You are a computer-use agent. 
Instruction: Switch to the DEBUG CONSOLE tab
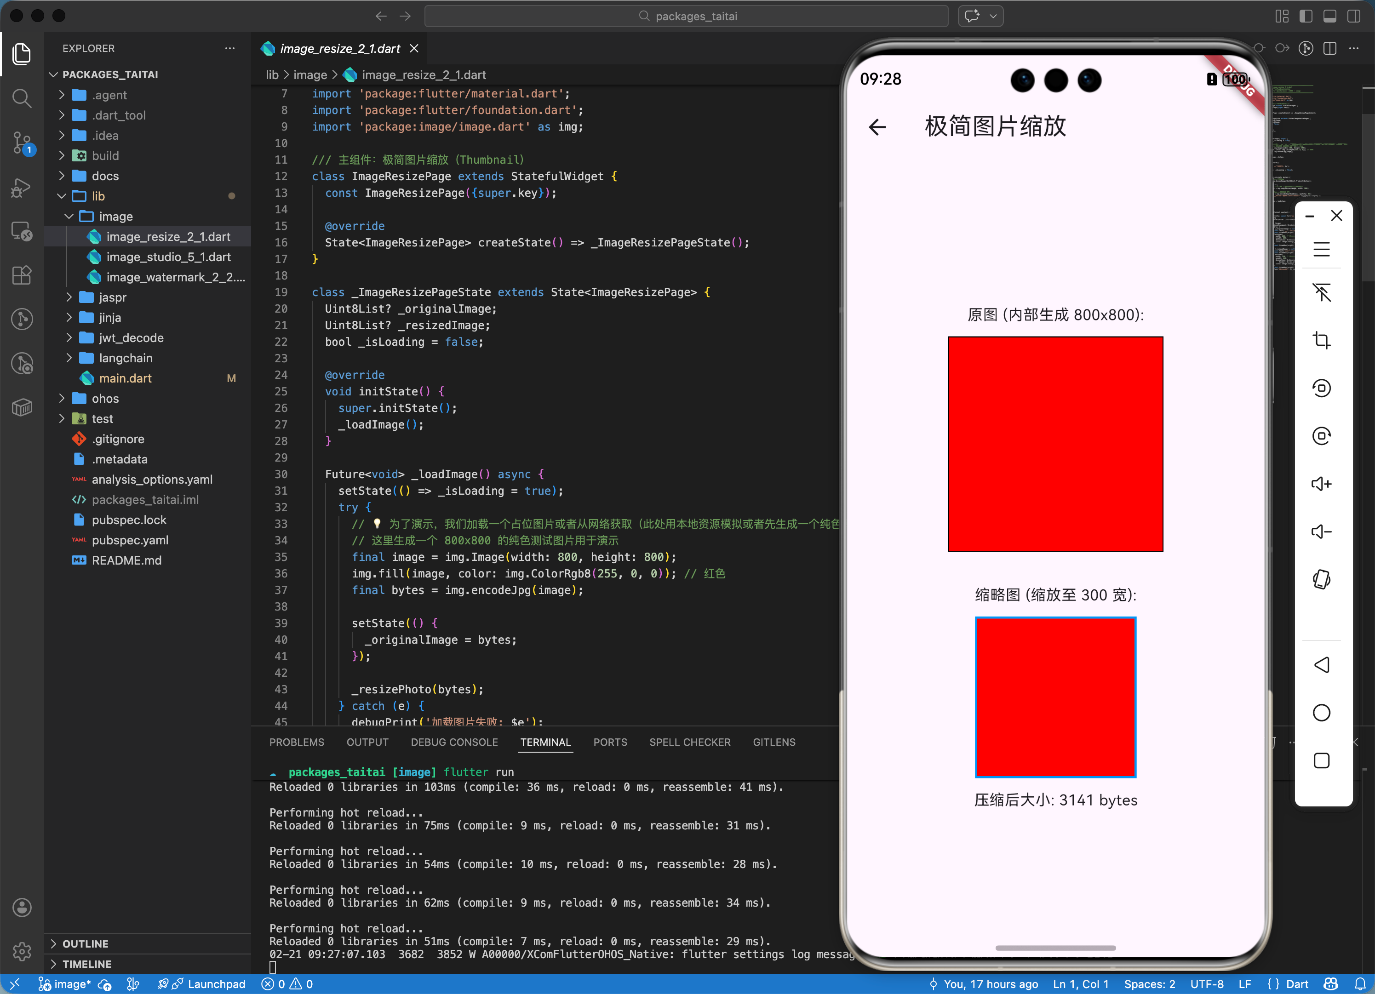click(x=454, y=743)
